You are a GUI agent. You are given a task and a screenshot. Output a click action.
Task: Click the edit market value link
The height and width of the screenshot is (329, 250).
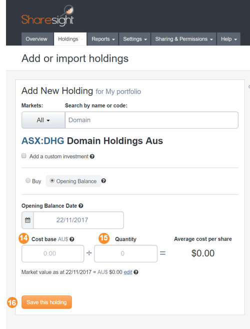[128, 272]
